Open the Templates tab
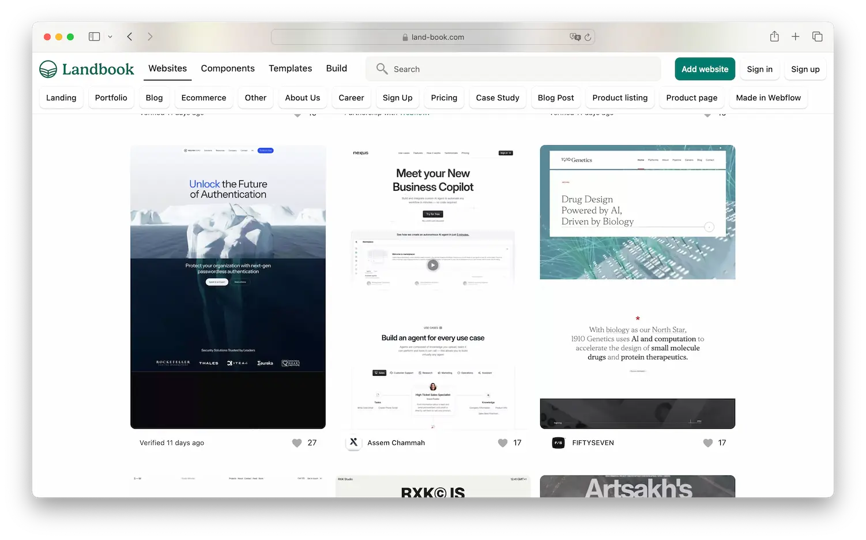 (x=290, y=69)
